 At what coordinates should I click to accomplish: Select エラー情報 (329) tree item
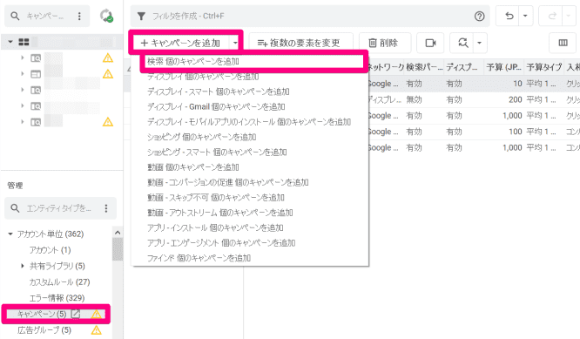coord(57,298)
